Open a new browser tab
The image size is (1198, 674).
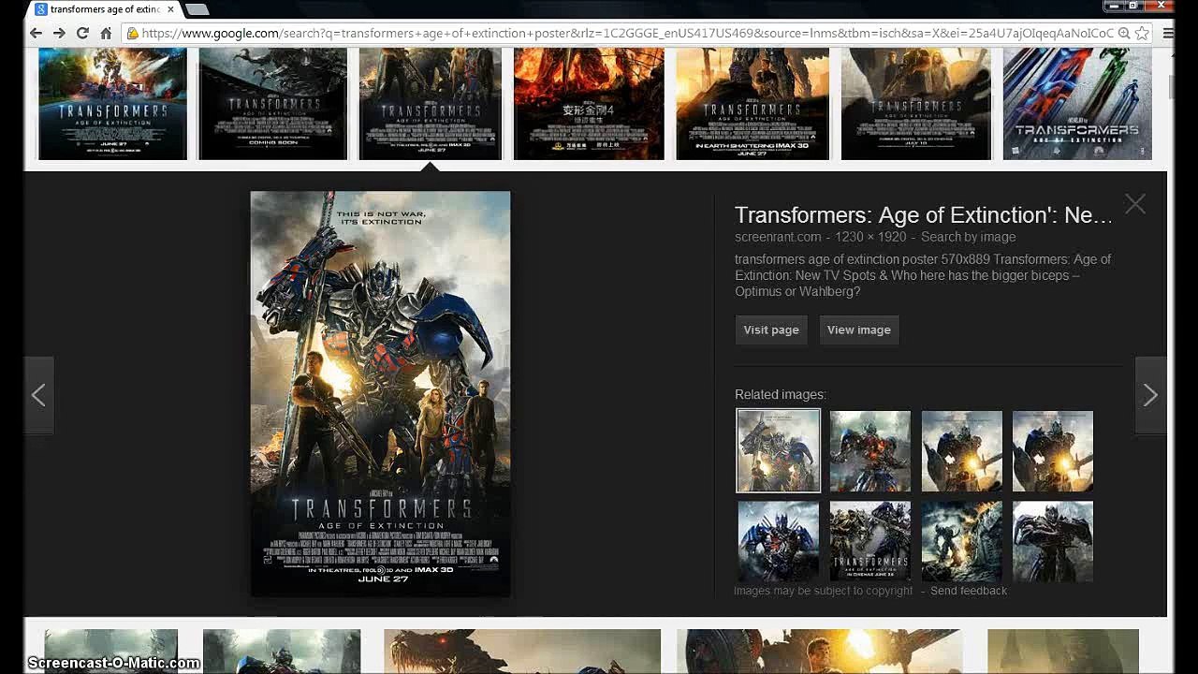click(197, 9)
